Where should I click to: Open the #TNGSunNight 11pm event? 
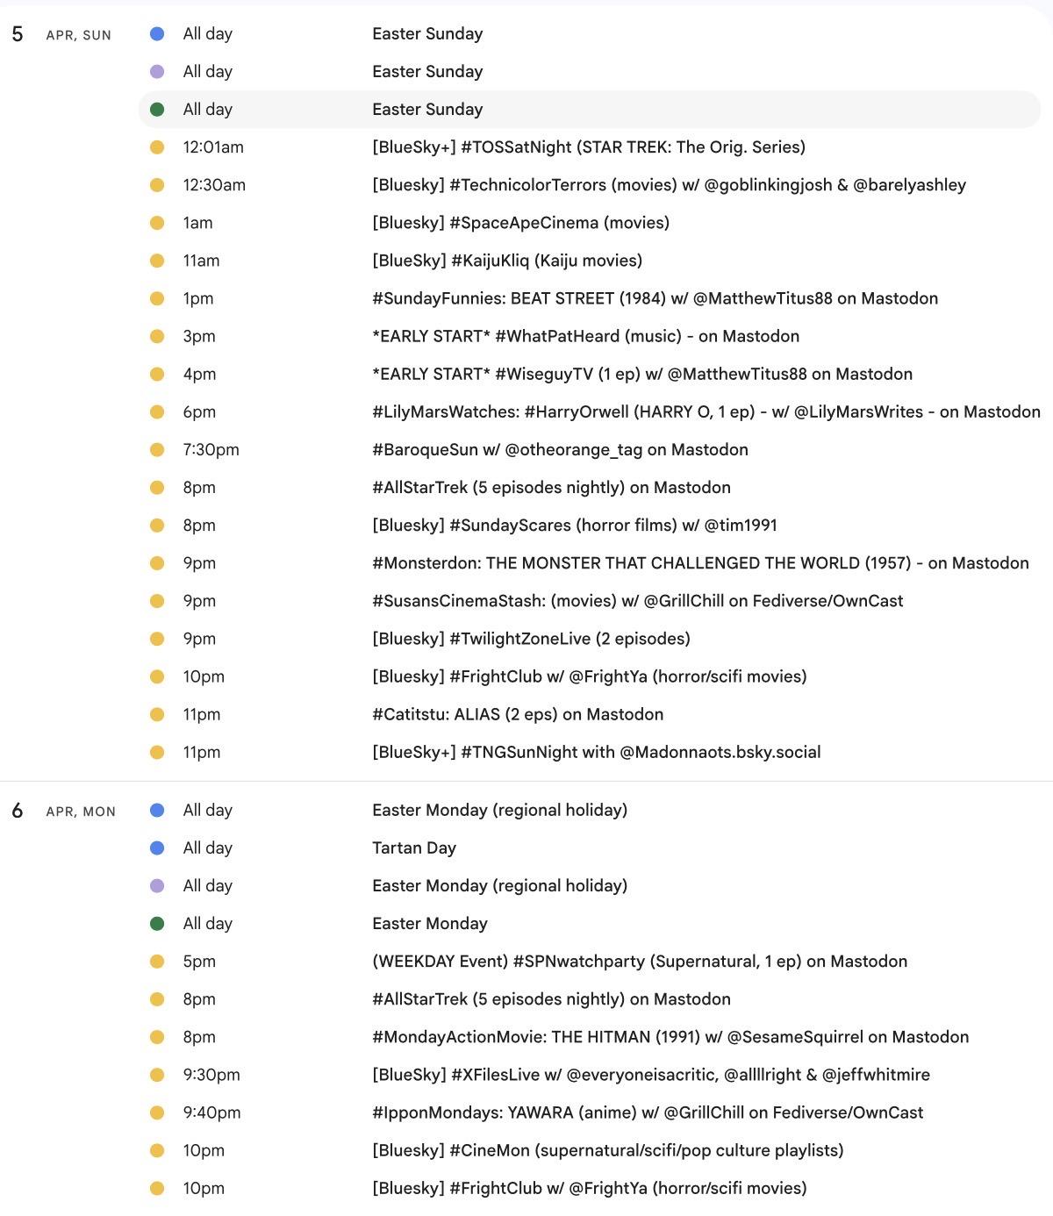(x=596, y=752)
